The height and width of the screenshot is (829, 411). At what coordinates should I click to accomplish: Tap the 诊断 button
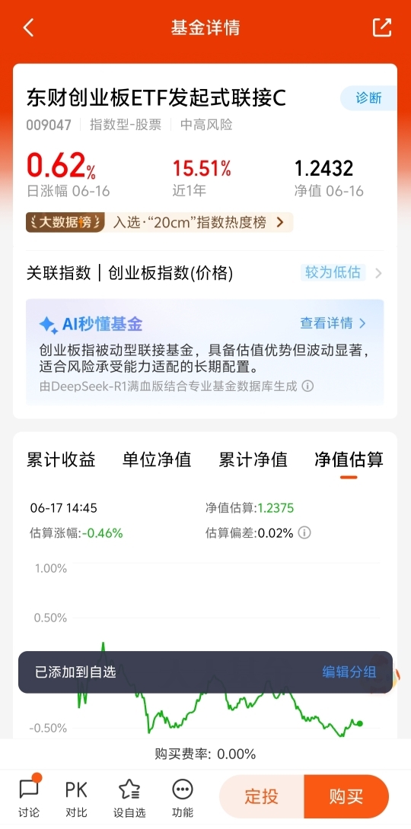coord(368,98)
